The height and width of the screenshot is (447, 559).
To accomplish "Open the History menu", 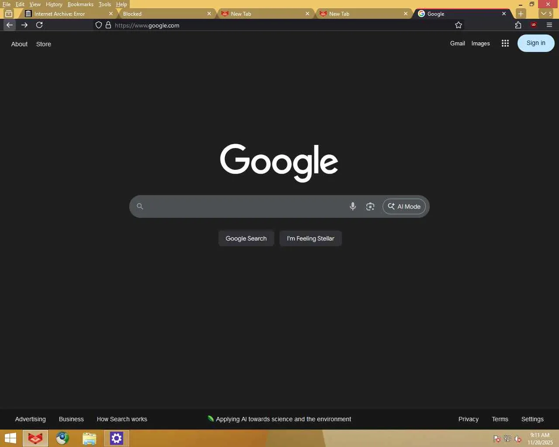I will 54,4.
